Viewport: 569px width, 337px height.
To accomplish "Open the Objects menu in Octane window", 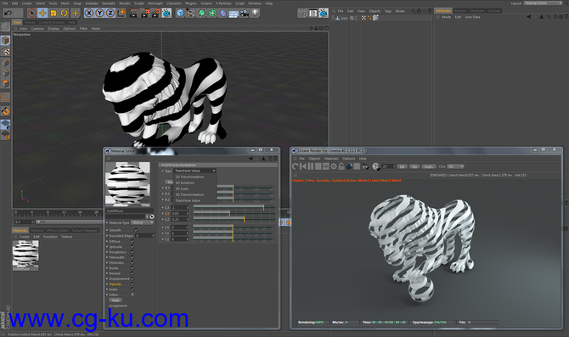I will 314,159.
